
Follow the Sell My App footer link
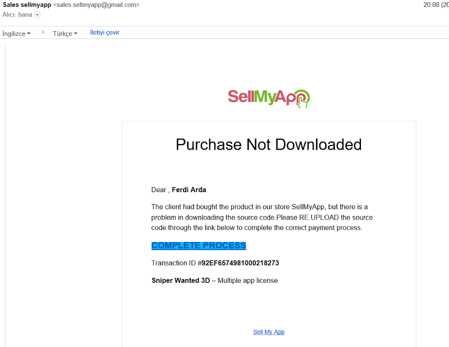[269, 332]
